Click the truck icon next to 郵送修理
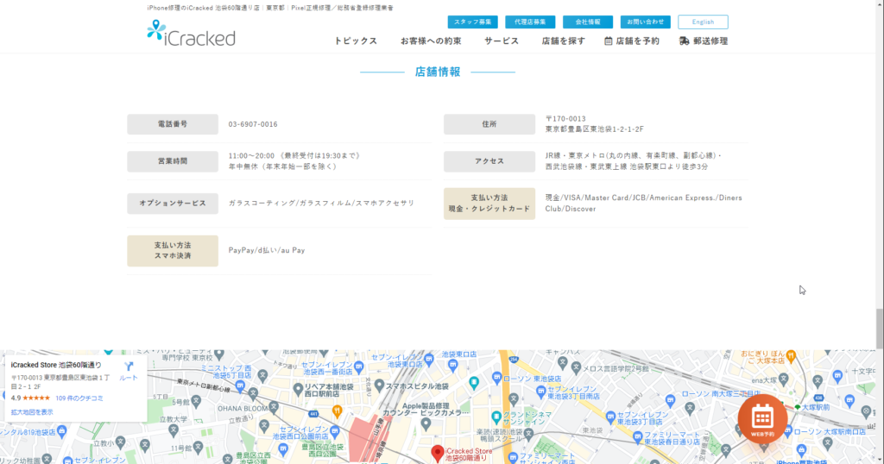Image resolution: width=884 pixels, height=464 pixels. pos(684,41)
